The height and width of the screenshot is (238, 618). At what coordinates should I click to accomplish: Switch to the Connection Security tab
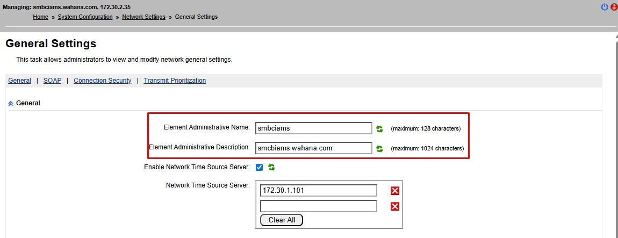point(102,81)
